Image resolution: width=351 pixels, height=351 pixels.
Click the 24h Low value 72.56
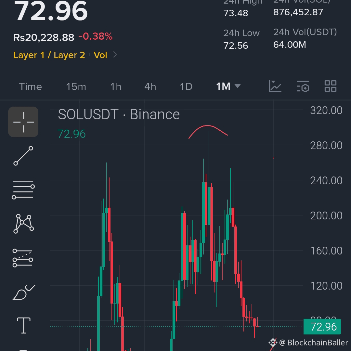[x=236, y=46]
